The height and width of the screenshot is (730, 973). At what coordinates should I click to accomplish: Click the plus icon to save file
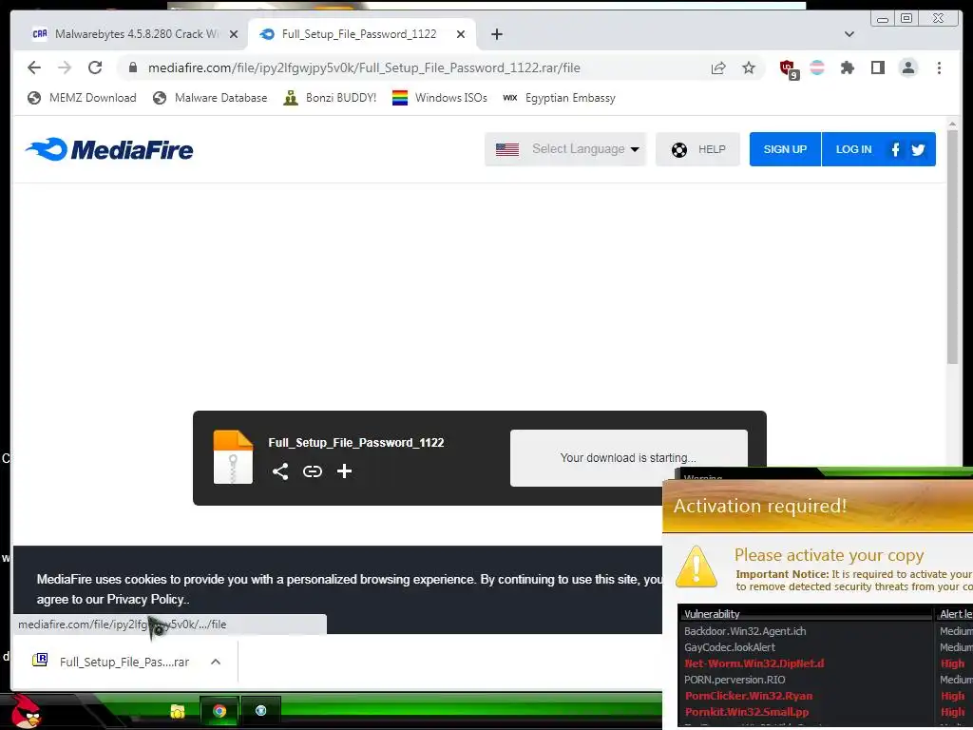point(344,471)
